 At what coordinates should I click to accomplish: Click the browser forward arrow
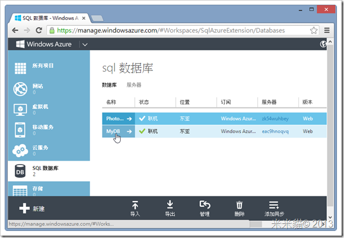tap(27, 30)
